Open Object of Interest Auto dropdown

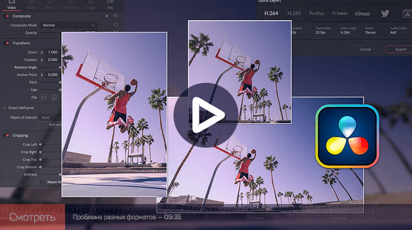tap(50, 117)
